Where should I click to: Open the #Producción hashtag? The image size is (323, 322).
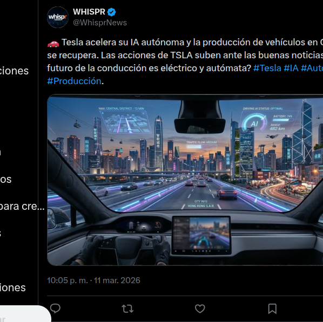74,81
